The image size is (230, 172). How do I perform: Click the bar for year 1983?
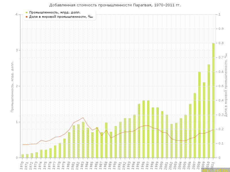83,140
